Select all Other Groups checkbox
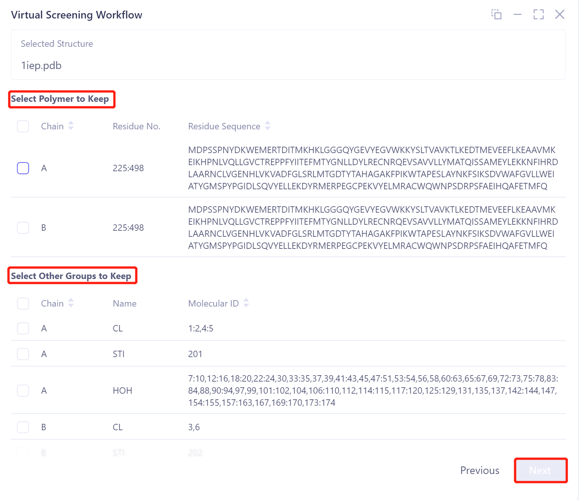This screenshot has width=579, height=500. (23, 303)
